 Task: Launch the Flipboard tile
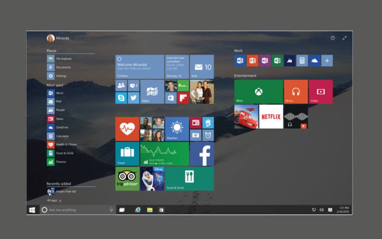coord(183,98)
